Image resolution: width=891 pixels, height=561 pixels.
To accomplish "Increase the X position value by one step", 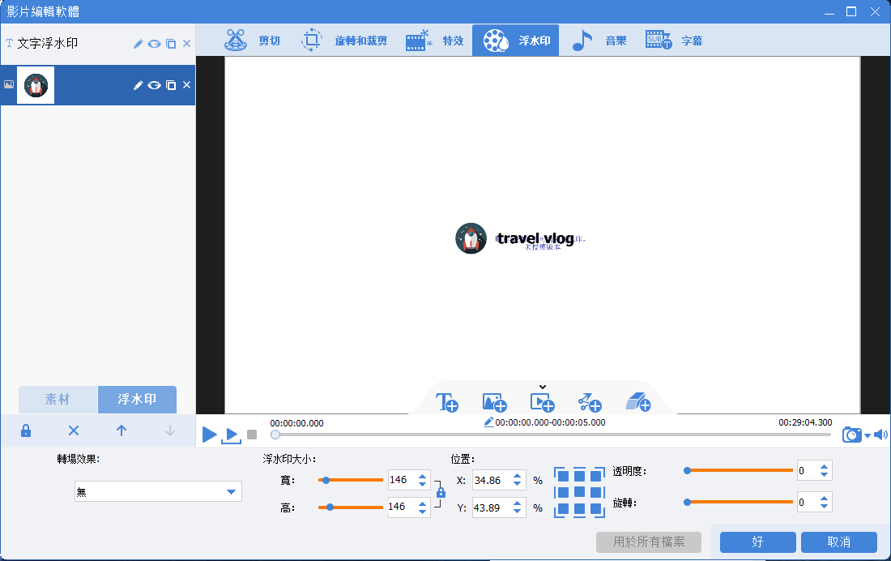I will tap(517, 476).
